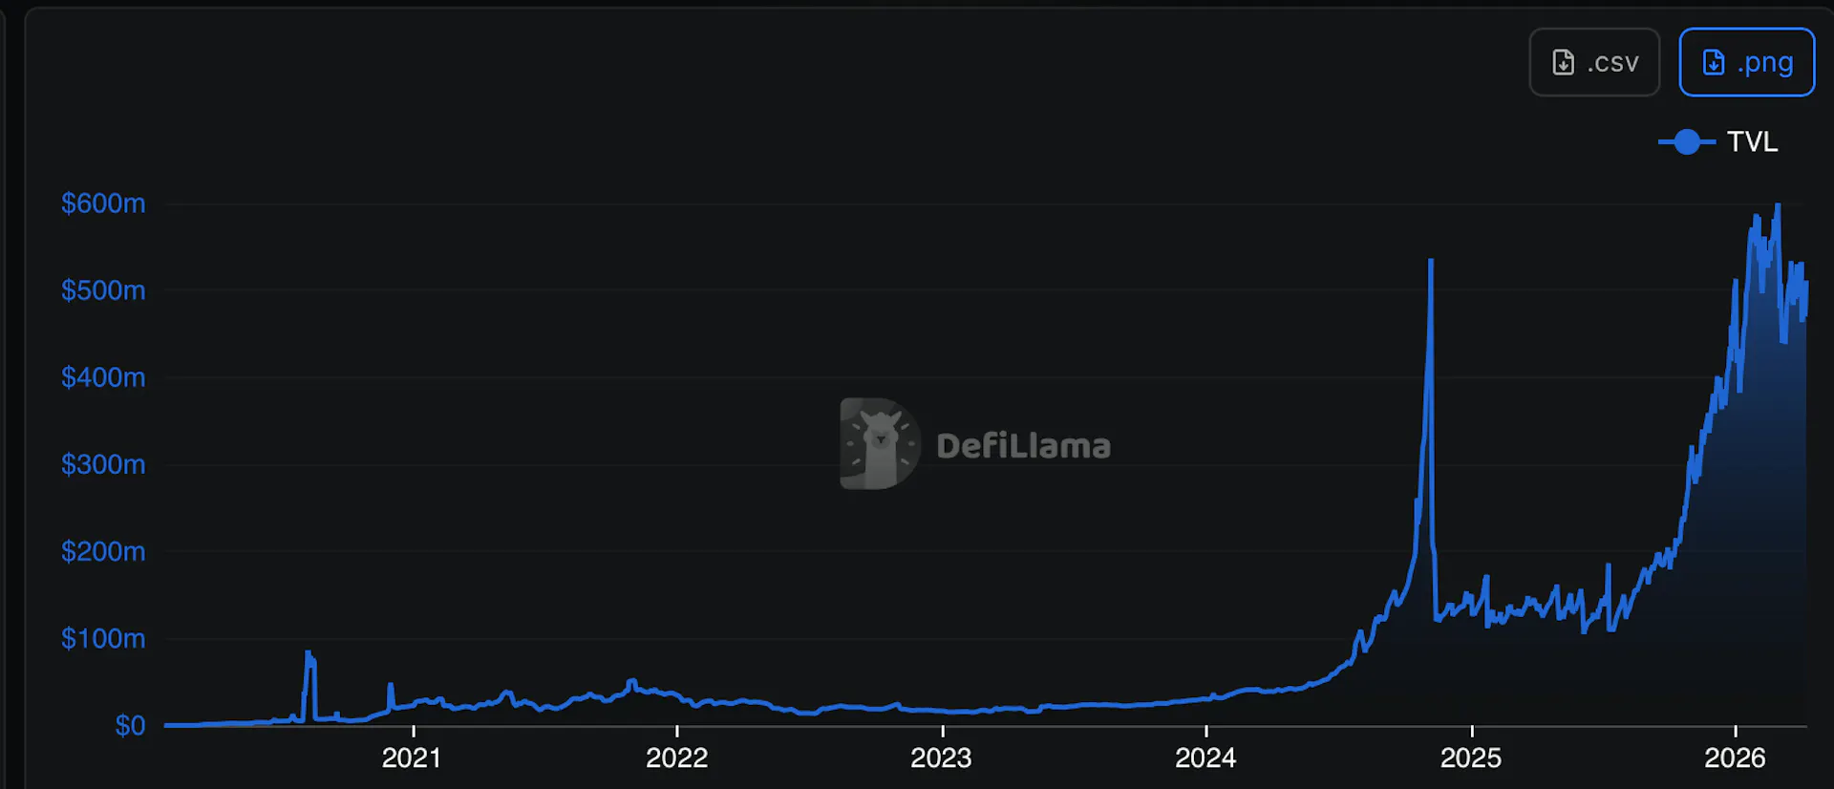Toggle the TVL series legend marker
Viewport: 1834px width, 789px height.
(1687, 142)
